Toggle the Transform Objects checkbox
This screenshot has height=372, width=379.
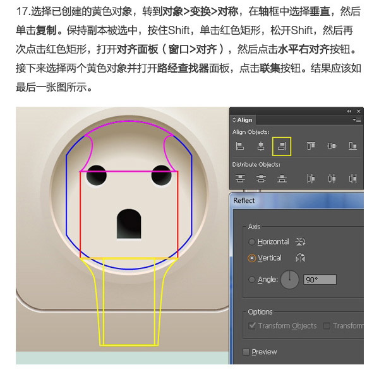pyautogui.click(x=252, y=326)
